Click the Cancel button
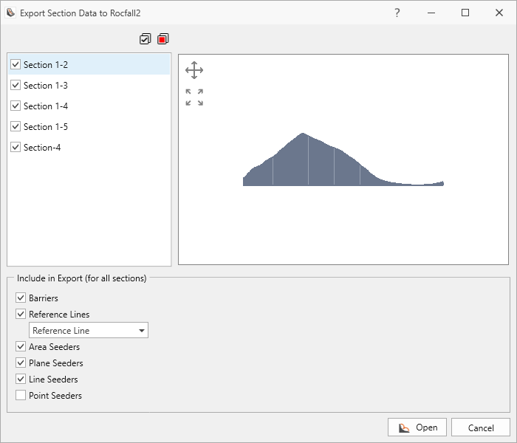This screenshot has height=443, width=517. coord(480,427)
